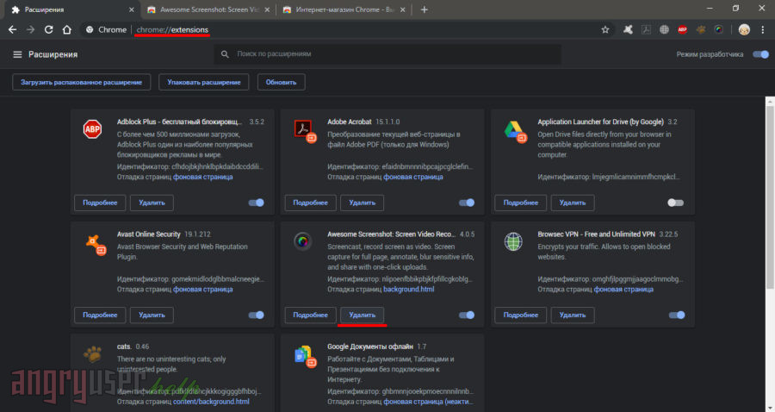Turn off the Browsec VPN extension toggle
The width and height of the screenshot is (775, 412).
click(x=676, y=315)
